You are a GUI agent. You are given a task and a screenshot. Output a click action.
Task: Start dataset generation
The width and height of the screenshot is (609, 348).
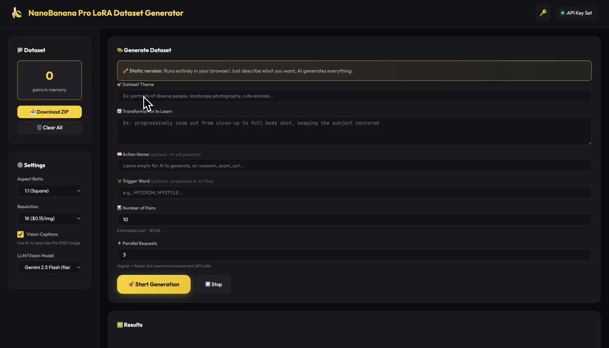[x=154, y=284]
